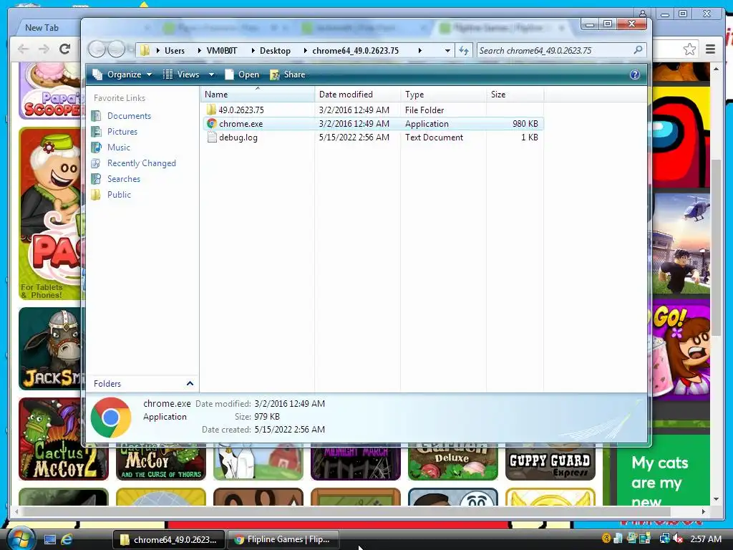Click Chrome page vertical scrollbar thumb
733x550 pixels.
[x=716, y=247]
